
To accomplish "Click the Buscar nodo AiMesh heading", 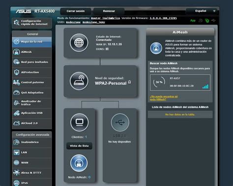I will click(x=164, y=63).
